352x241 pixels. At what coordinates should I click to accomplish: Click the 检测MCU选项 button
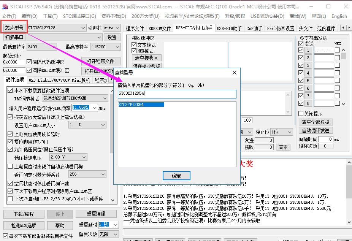tap(24, 225)
